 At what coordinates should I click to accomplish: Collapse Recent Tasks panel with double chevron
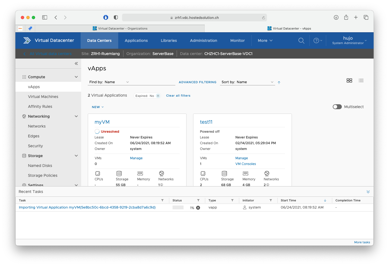(x=368, y=192)
